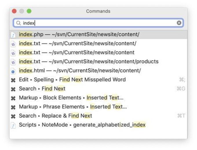Choose Search ▸ Replace & Find Next

click(x=99, y=116)
